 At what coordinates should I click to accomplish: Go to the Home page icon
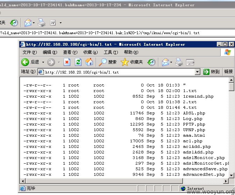(89, 62)
